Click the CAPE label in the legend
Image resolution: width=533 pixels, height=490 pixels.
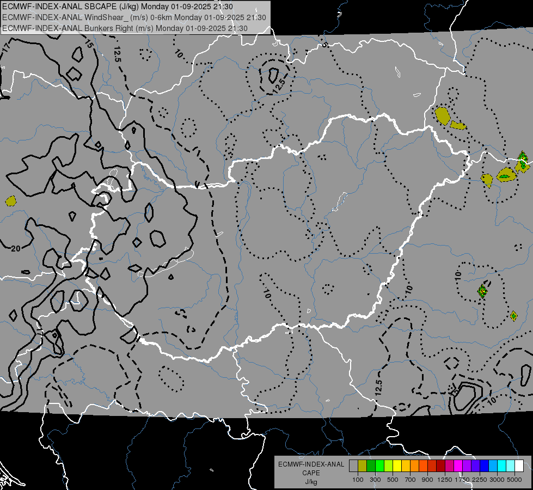click(x=311, y=473)
